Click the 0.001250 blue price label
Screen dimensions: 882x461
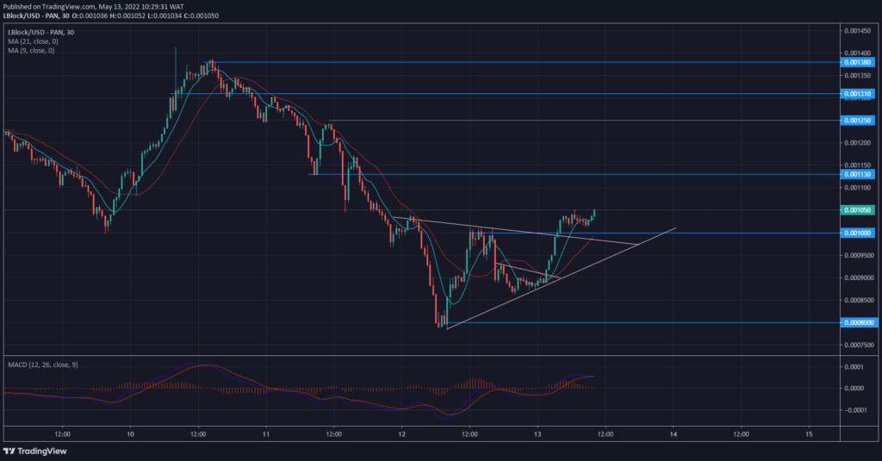pyautogui.click(x=857, y=121)
